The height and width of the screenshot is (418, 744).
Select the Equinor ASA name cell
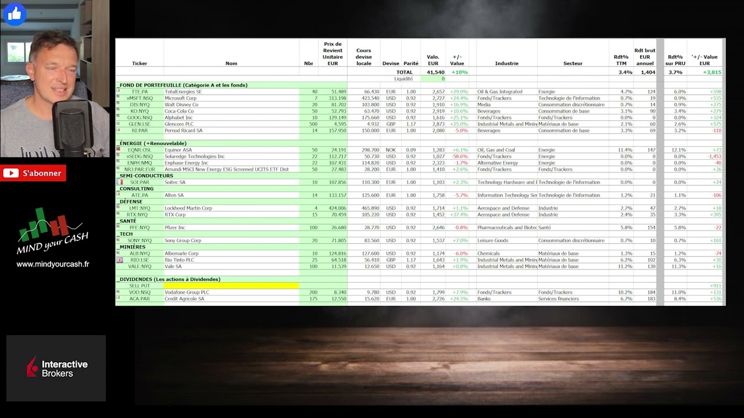click(x=231, y=150)
